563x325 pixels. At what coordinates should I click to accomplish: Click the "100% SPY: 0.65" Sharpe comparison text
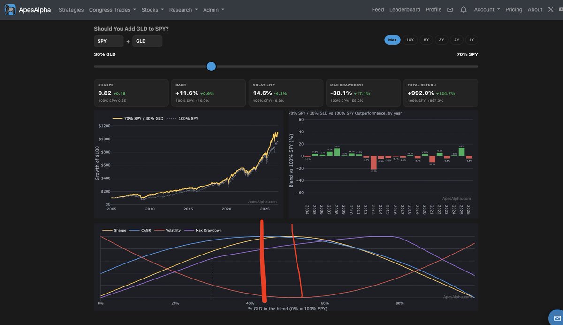[x=112, y=101]
